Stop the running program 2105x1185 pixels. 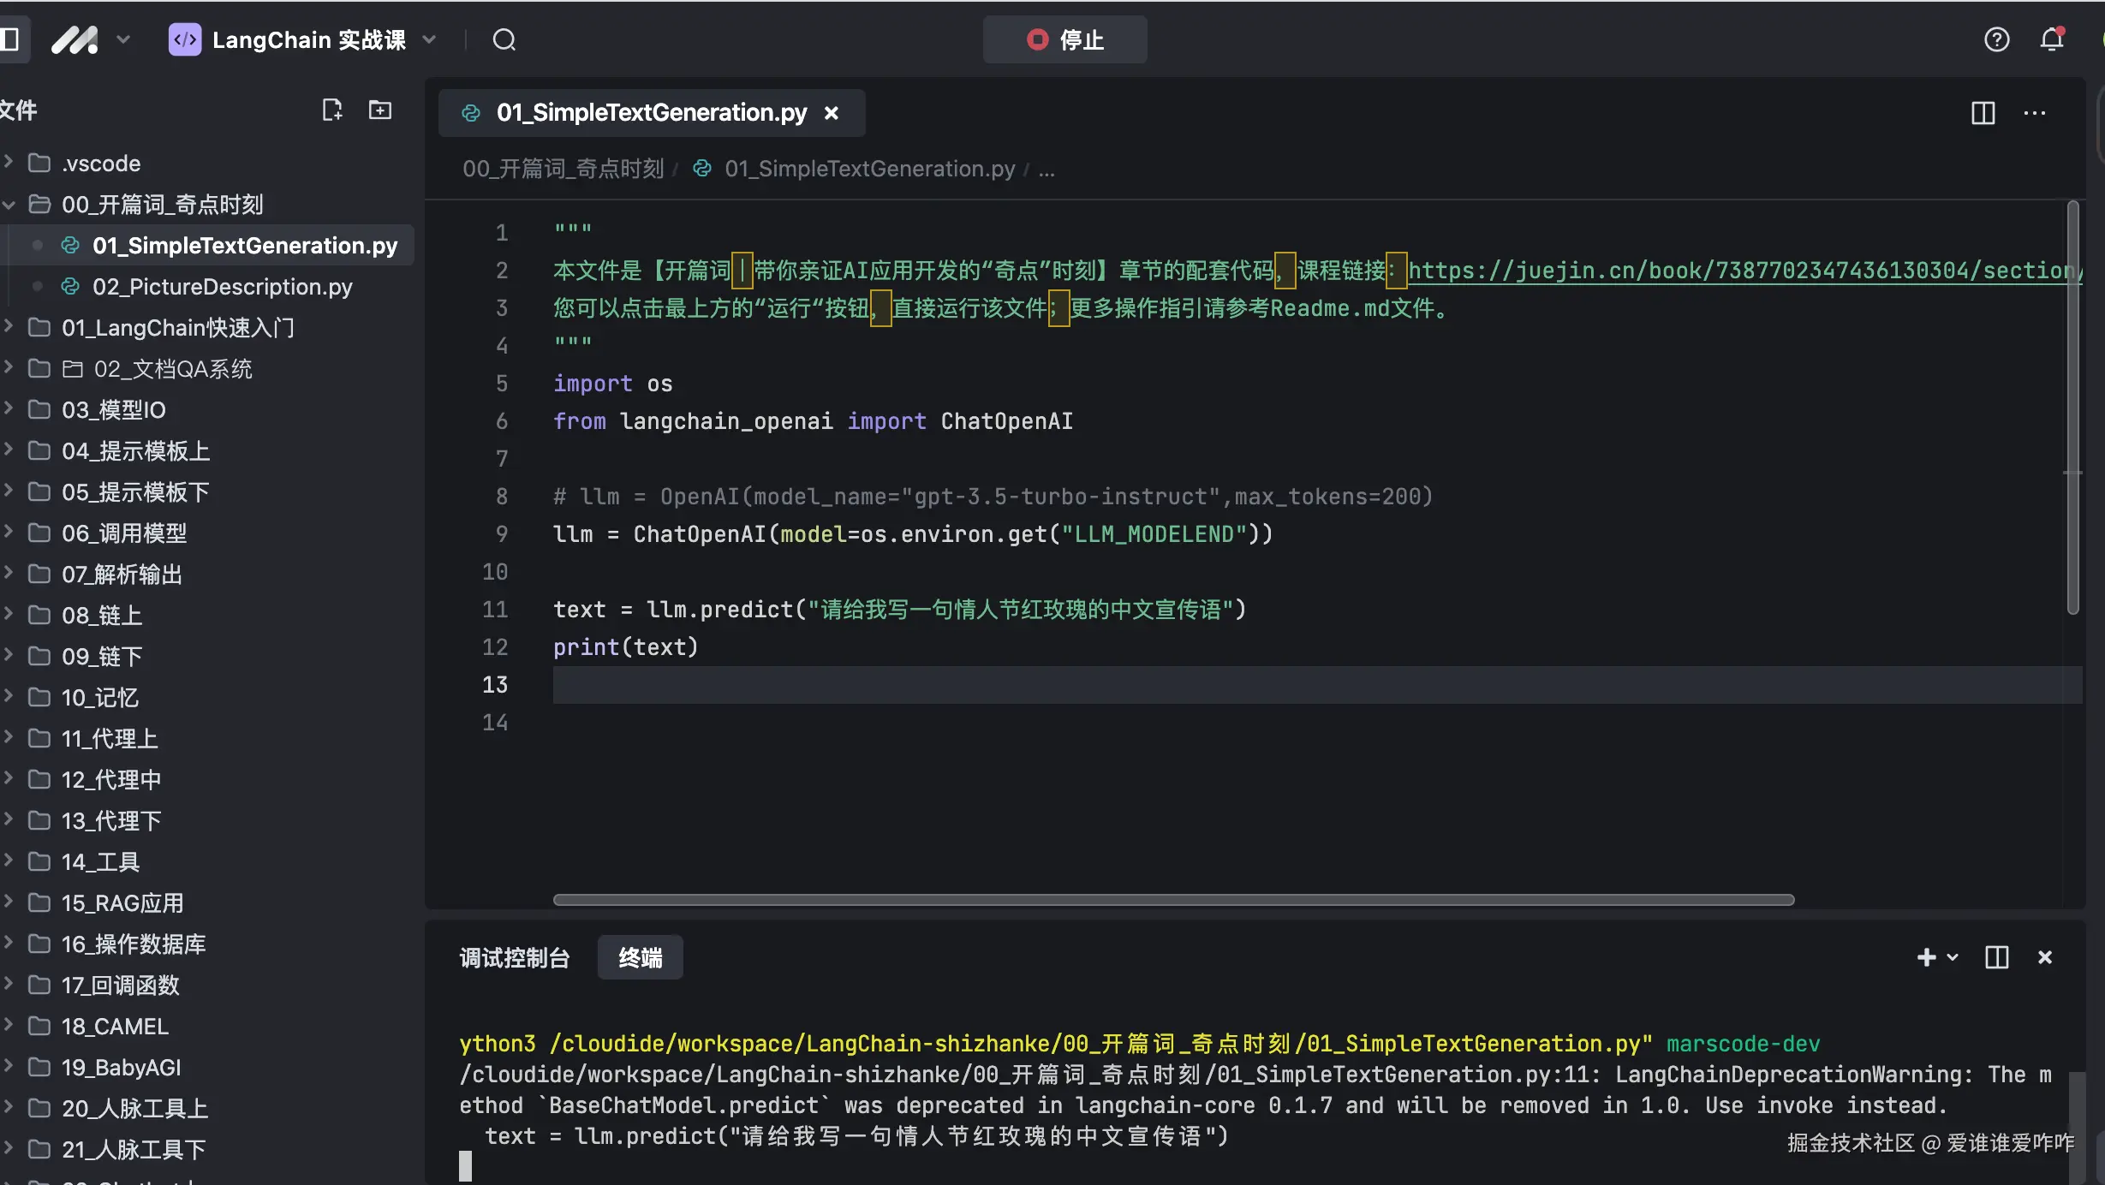point(1064,39)
